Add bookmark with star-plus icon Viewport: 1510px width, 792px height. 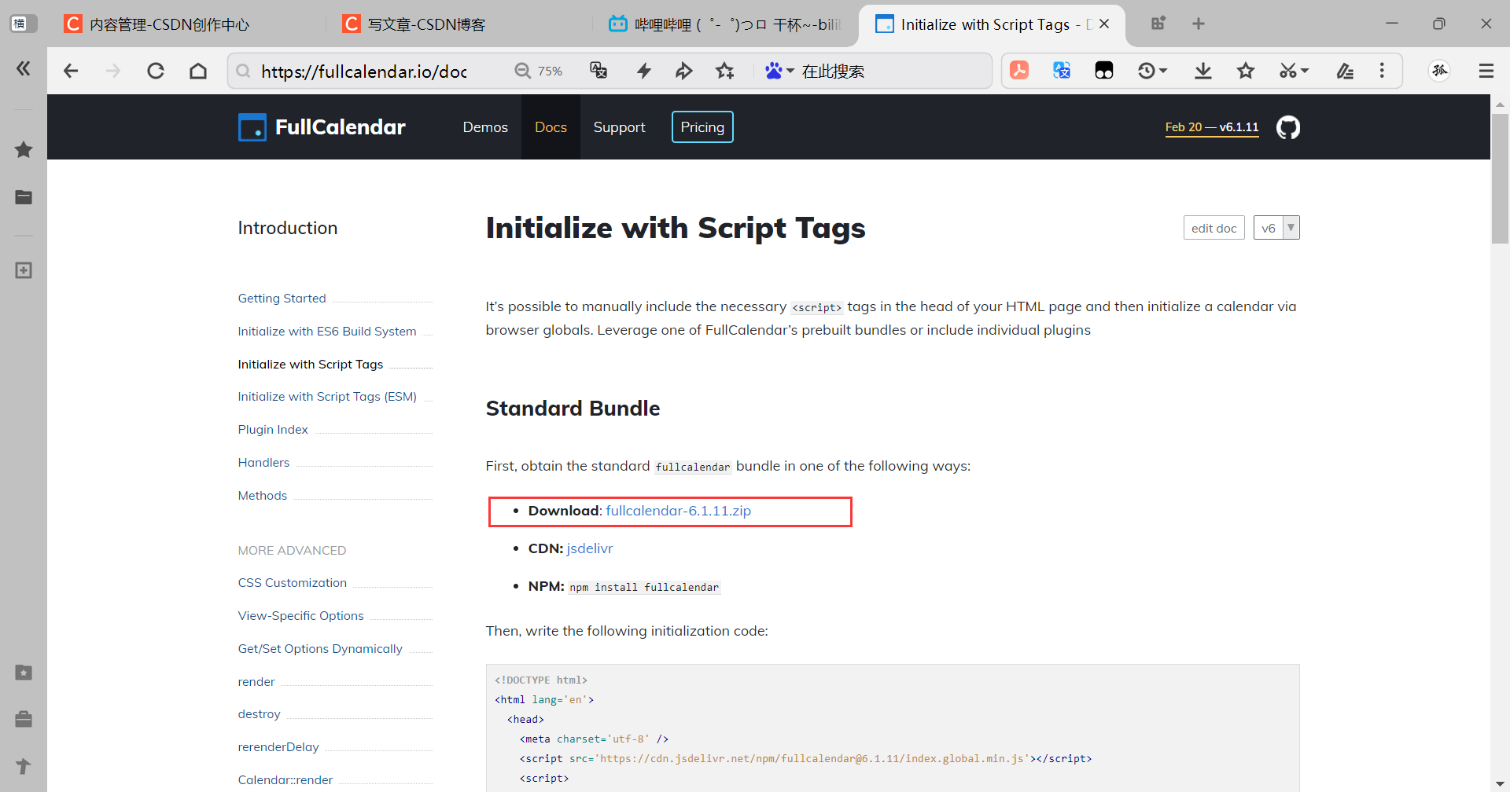point(725,71)
